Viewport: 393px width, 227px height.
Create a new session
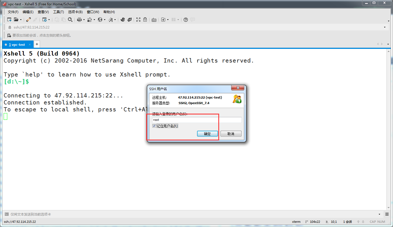pos(9,20)
